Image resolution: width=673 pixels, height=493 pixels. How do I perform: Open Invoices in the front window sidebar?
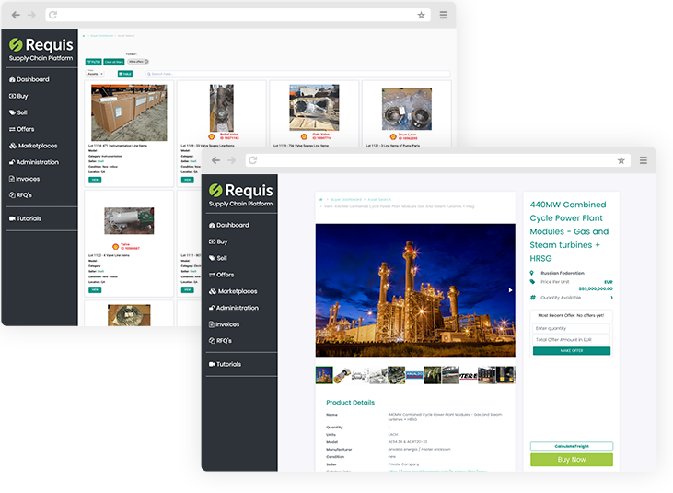224,324
